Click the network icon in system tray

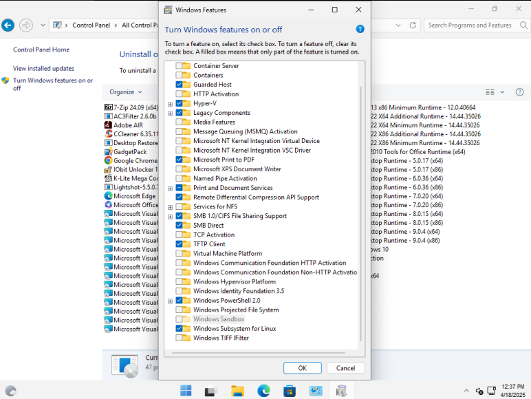pyautogui.click(x=491, y=391)
